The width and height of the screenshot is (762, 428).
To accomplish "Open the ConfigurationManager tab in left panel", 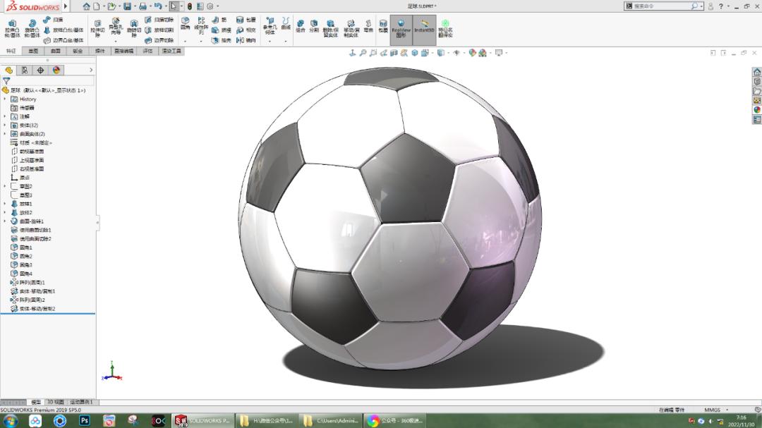I will click(41, 71).
